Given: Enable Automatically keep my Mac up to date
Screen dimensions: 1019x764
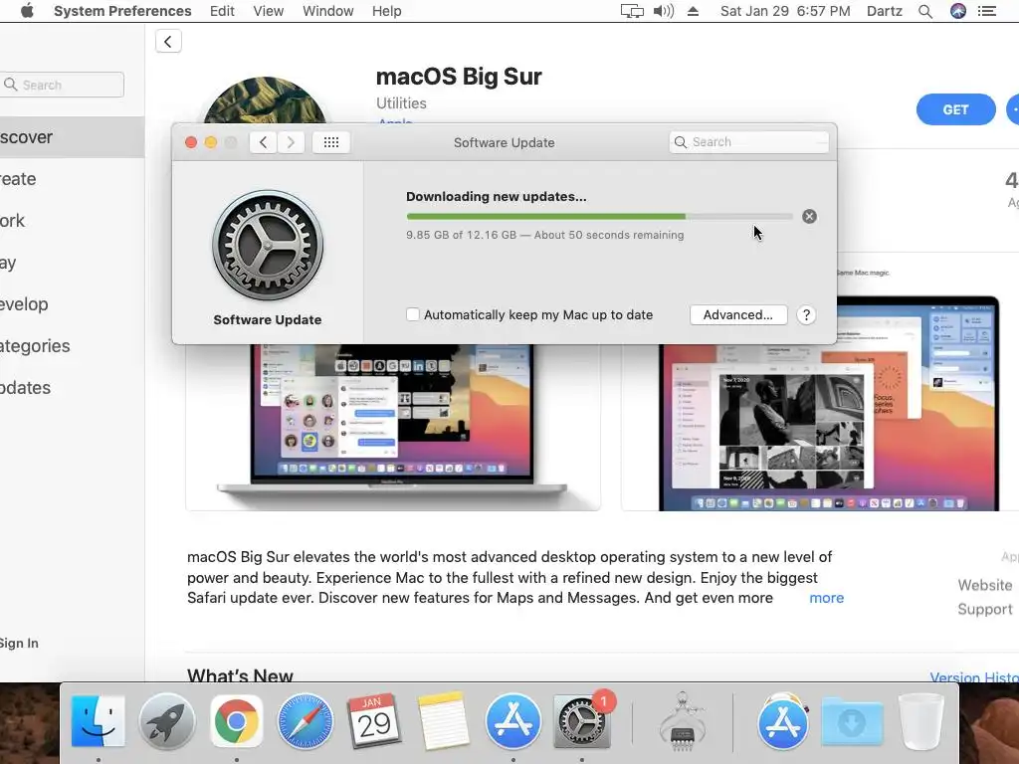Looking at the screenshot, I should (413, 314).
